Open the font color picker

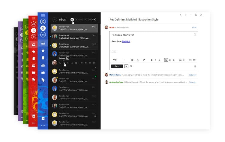(138, 60)
